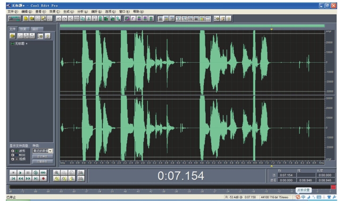351x204 pixels.
Task: Click the yellow help question-mark in file panel
Action: click(x=48, y=36)
